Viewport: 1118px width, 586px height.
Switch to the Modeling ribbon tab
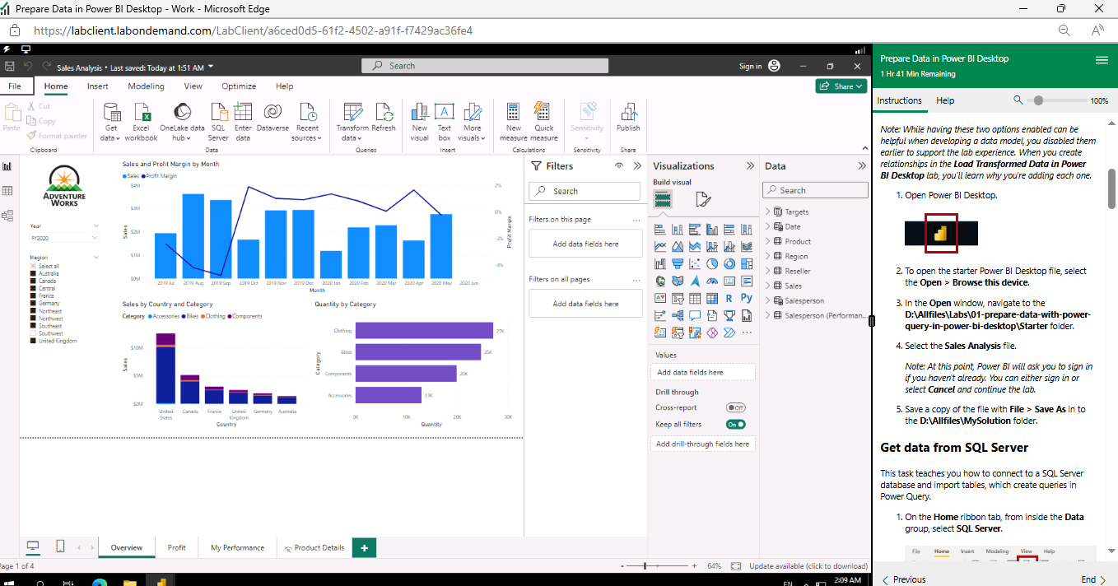[146, 86]
